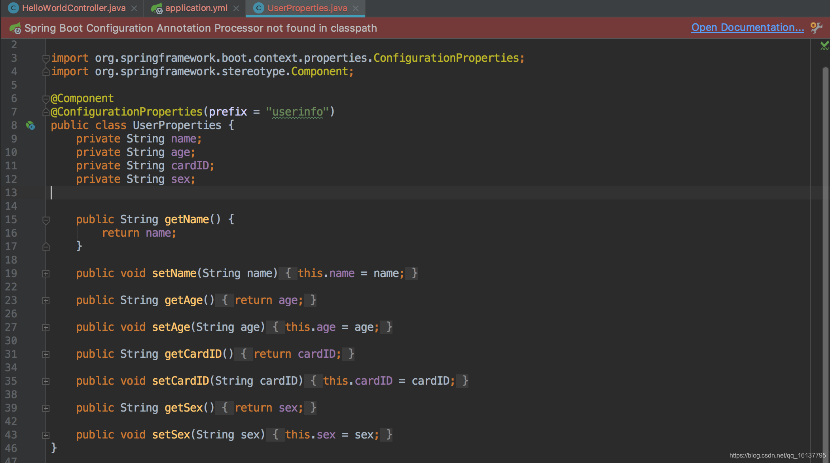The height and width of the screenshot is (463, 830).
Task: Click the setName method name
Action: point(174,273)
